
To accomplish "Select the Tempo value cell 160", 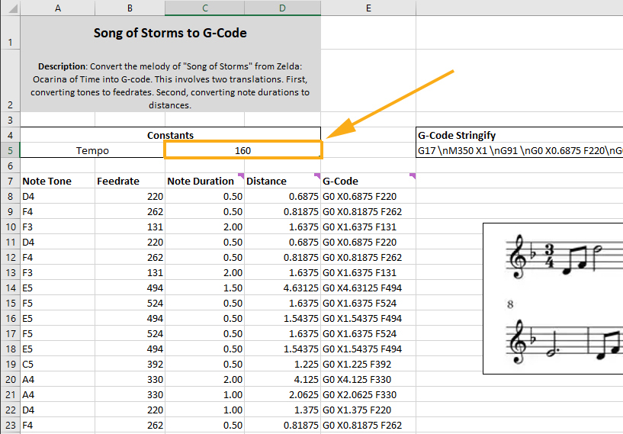I will 242,150.
